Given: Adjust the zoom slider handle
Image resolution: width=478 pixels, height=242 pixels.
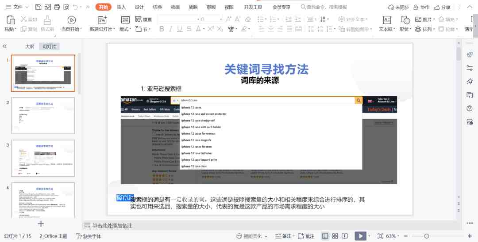Looking at the screenshot, I should (x=427, y=236).
